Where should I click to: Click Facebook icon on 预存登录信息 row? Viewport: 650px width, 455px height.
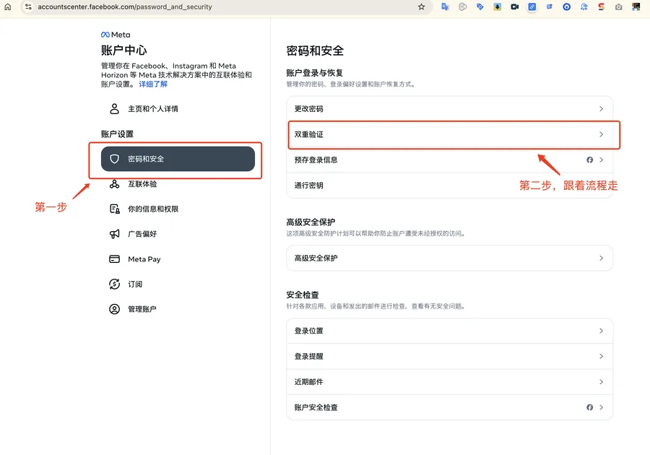[x=589, y=160]
